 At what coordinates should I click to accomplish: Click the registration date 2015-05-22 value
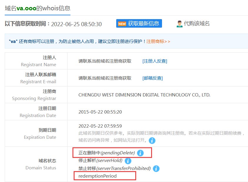(100, 112)
